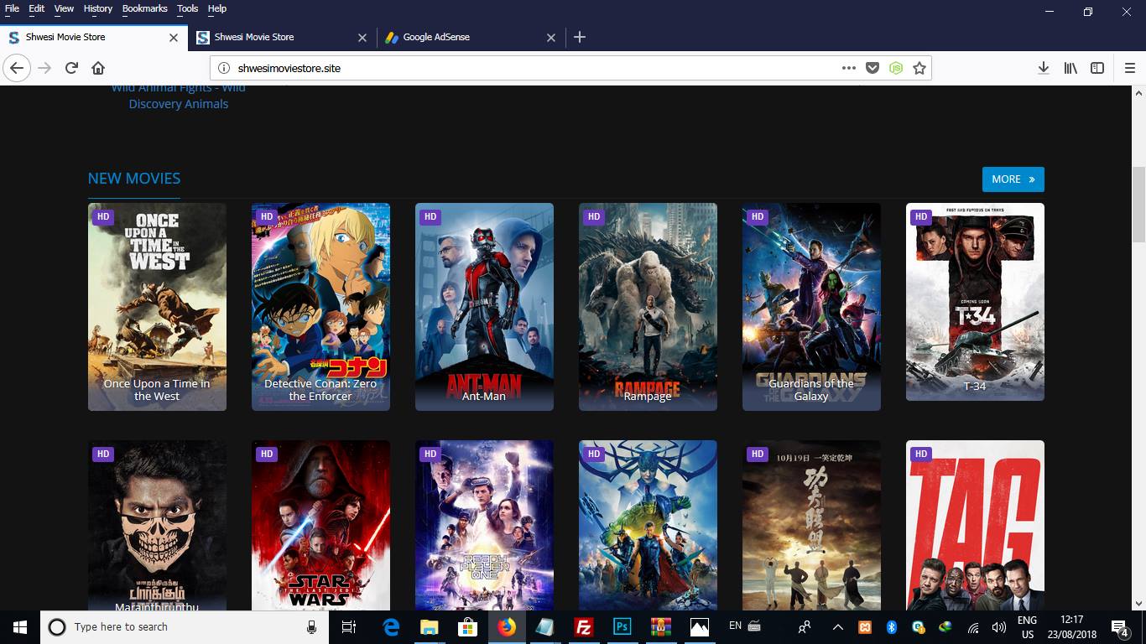Open the Guardians of the Galaxy poster

coord(811,307)
